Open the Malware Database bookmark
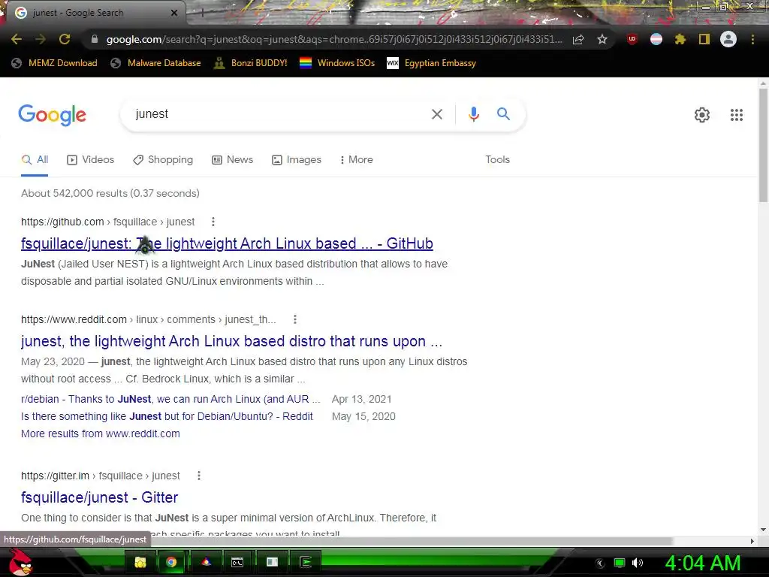Viewport: 769px width, 577px height. (x=156, y=63)
